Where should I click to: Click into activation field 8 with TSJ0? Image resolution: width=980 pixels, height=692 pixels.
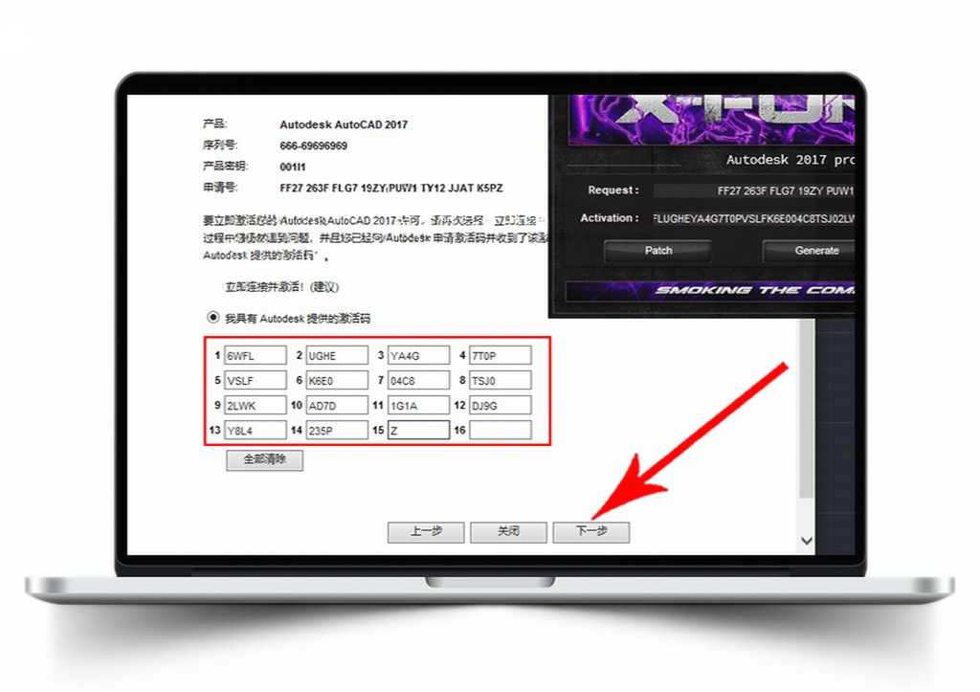pyautogui.click(x=500, y=380)
